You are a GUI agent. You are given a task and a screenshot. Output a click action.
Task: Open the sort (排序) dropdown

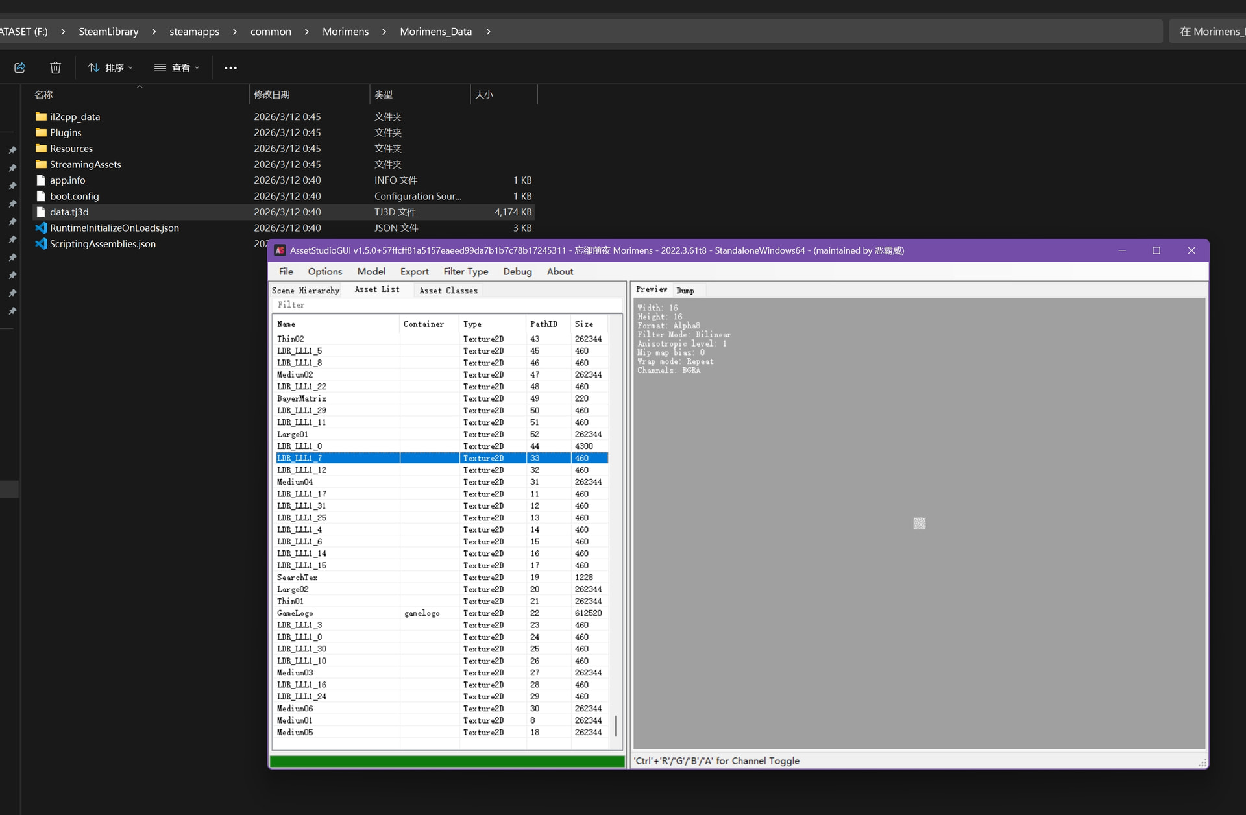[110, 67]
